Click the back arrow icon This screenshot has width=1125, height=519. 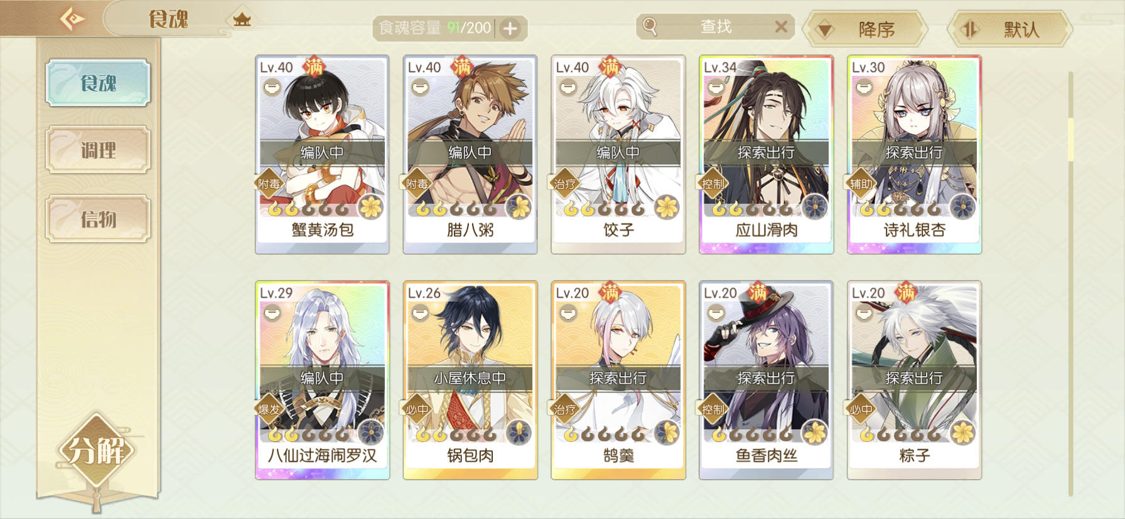point(72,18)
